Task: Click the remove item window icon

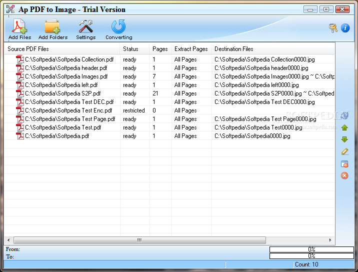Action: [344, 164]
